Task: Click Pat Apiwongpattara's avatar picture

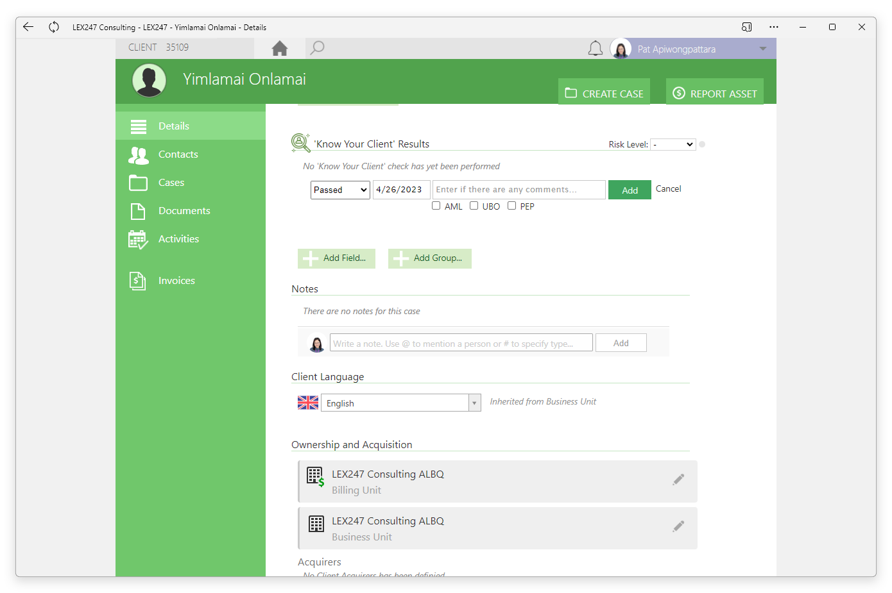Action: (621, 49)
